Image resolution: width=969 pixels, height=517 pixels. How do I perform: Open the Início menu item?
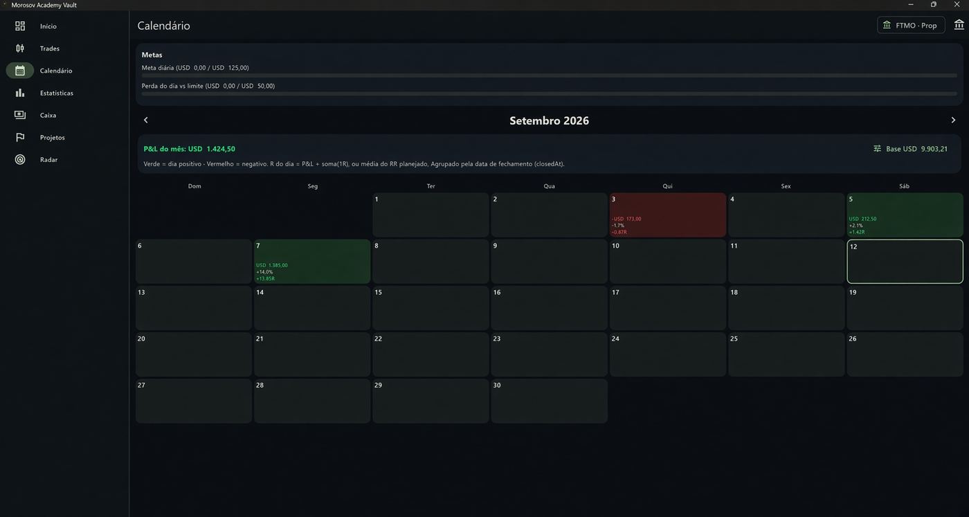(x=48, y=26)
